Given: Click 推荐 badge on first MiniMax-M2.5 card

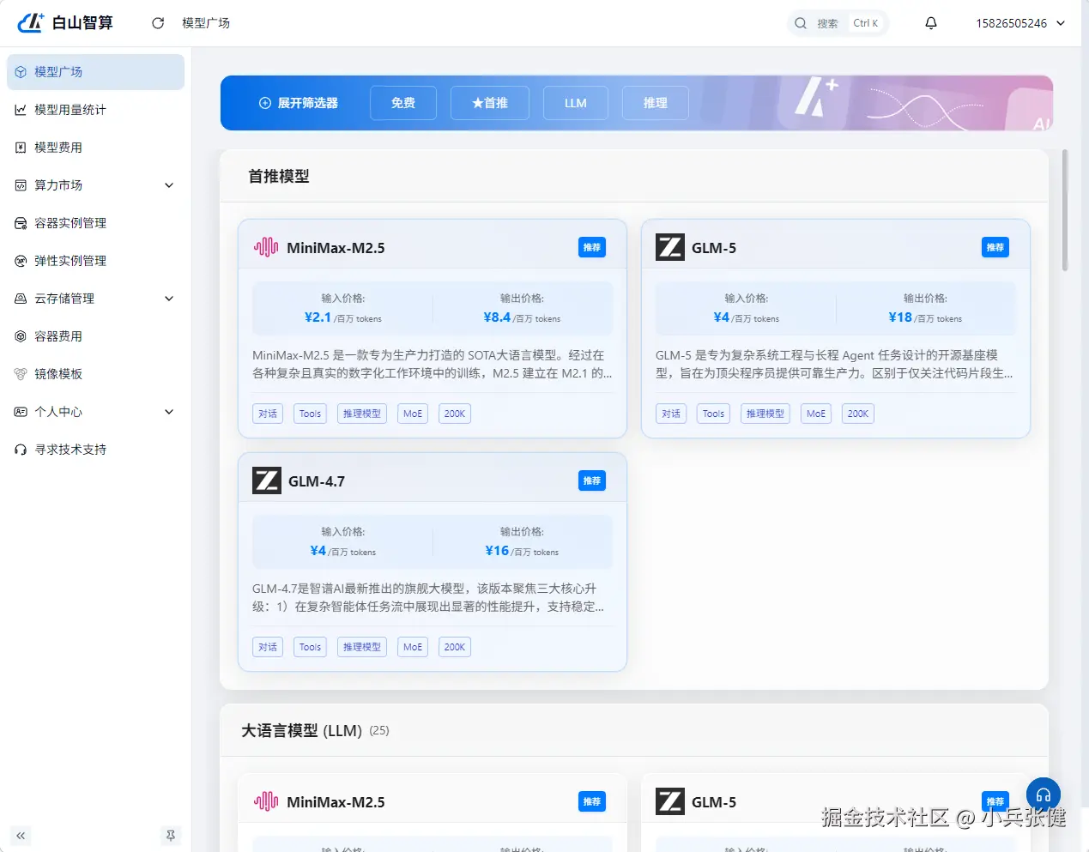Looking at the screenshot, I should click(x=592, y=247).
